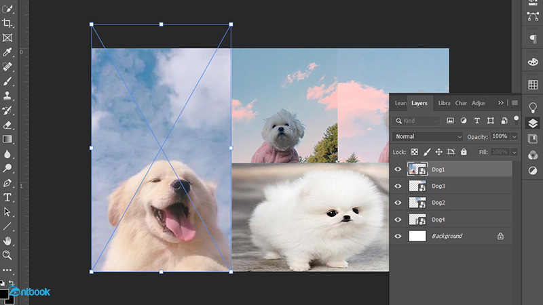Toggle Lock transparent pixels
Screen dimensions: 543x305
point(415,152)
